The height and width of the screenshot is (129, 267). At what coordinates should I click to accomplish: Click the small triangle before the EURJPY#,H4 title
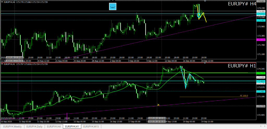[x=2, y=2]
